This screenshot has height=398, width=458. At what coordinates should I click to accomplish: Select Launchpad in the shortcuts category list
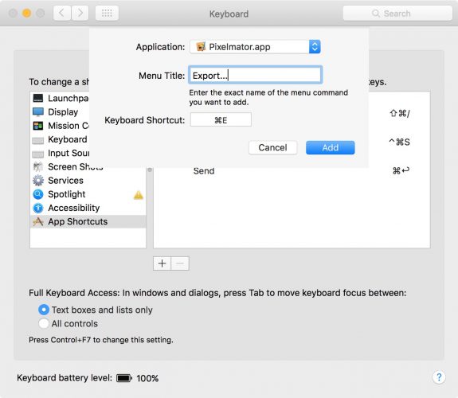click(x=61, y=98)
